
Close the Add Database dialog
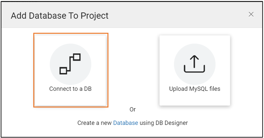(x=251, y=14)
